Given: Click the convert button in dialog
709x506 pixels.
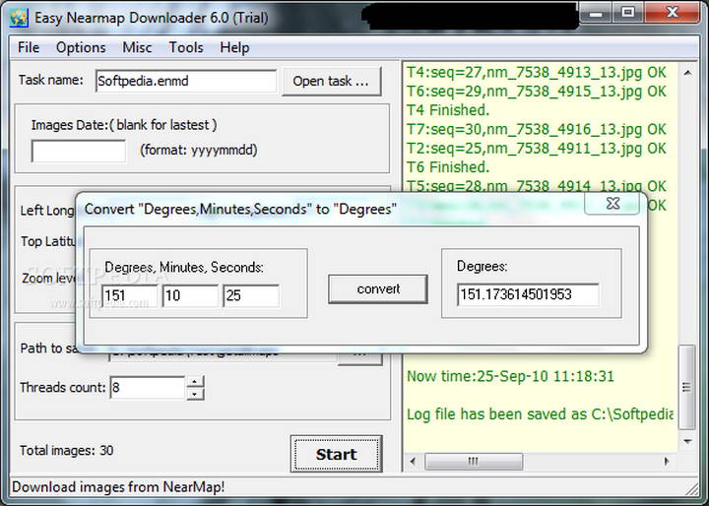Looking at the screenshot, I should tap(378, 289).
